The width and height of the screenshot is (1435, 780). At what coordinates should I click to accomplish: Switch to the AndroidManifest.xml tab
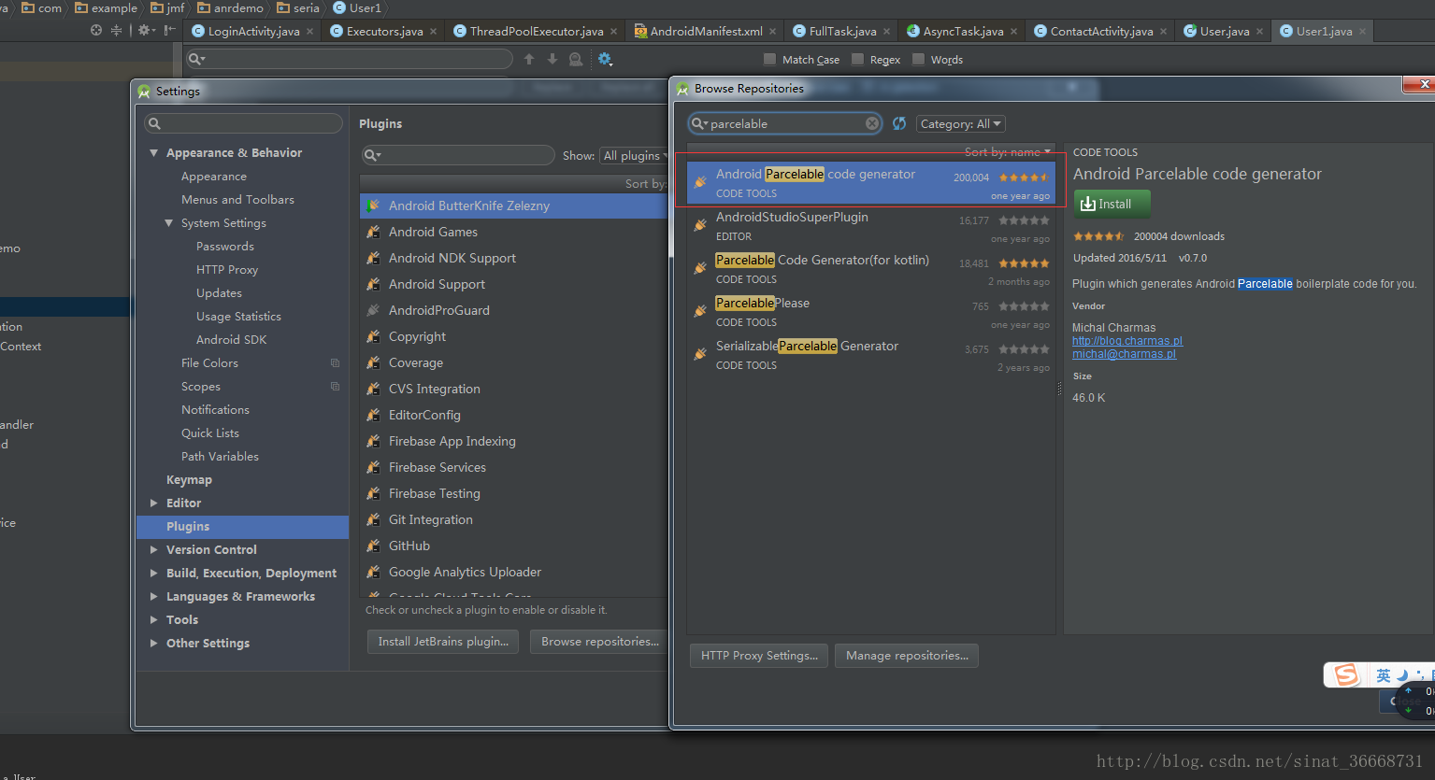(x=706, y=31)
